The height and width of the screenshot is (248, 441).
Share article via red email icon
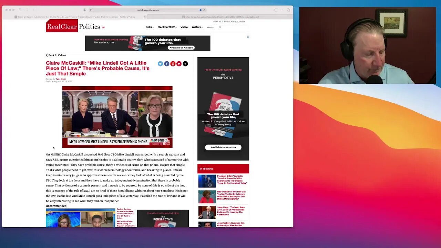179,64
